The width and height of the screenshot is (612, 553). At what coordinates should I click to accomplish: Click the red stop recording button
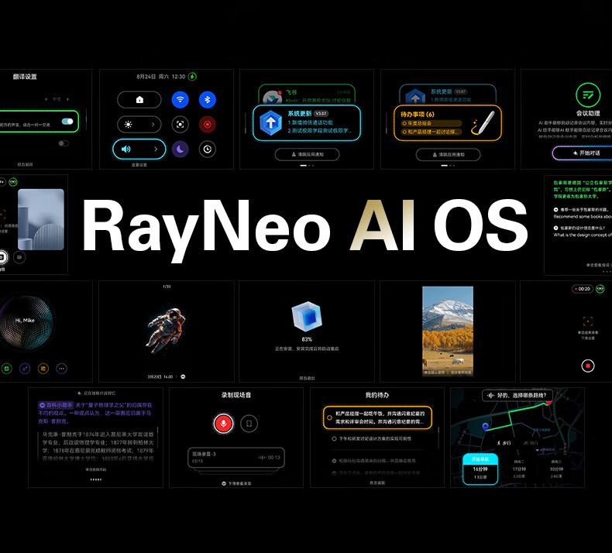(x=588, y=366)
